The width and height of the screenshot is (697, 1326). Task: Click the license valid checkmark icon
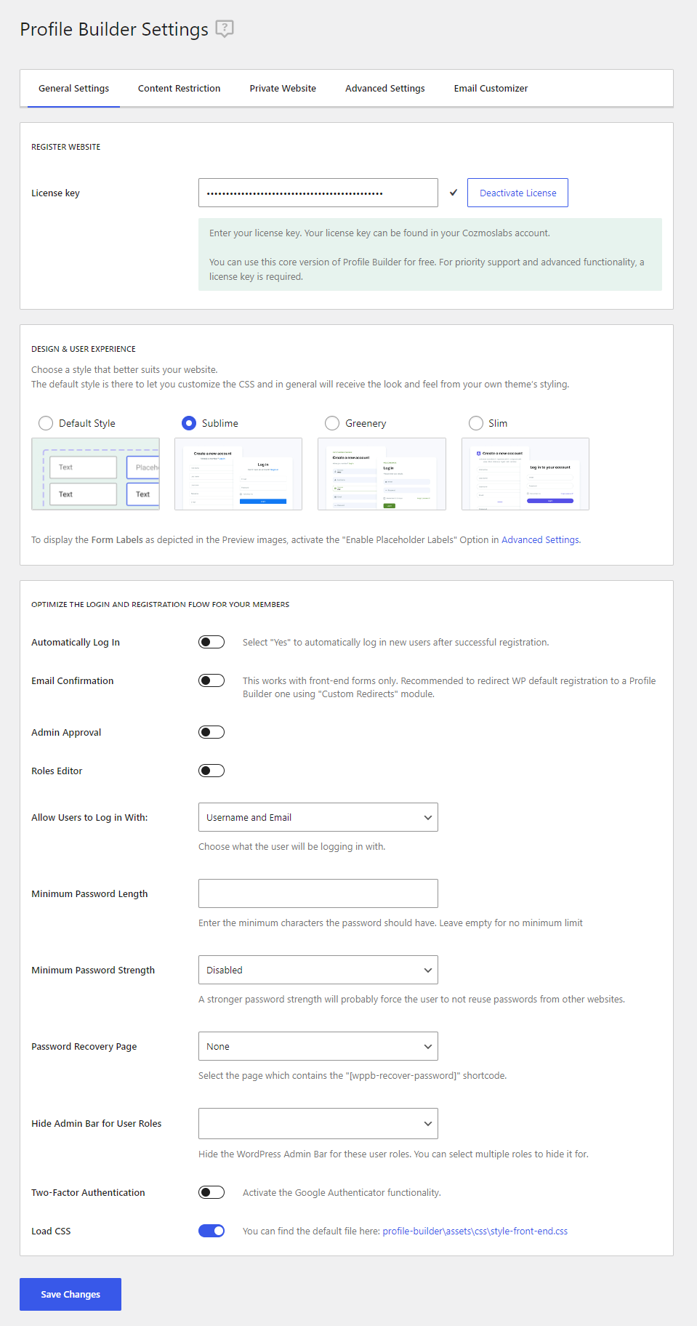pos(454,193)
